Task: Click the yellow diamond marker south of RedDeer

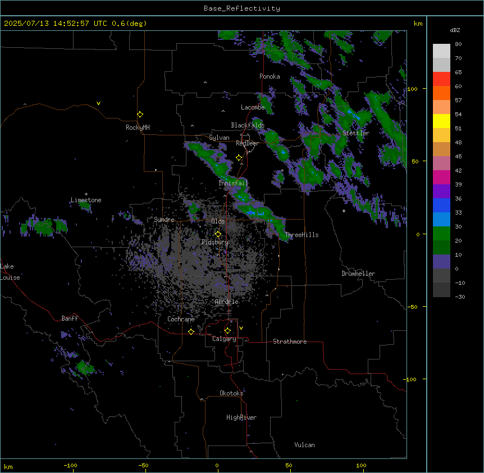Action: (239, 158)
